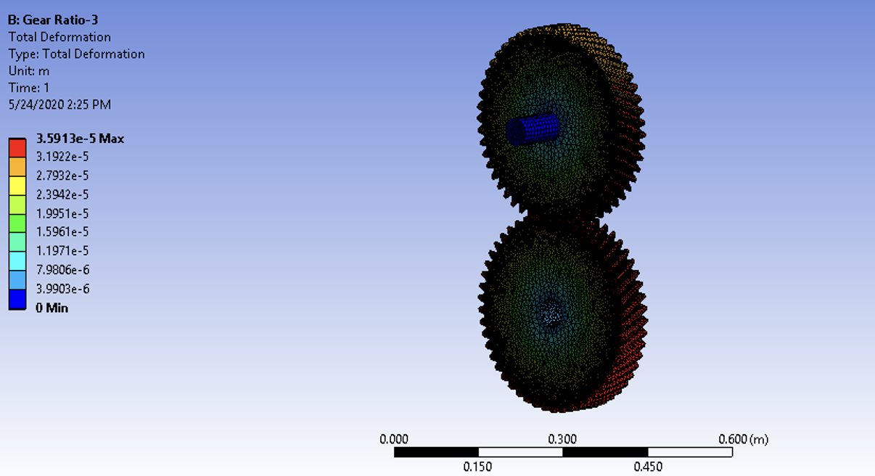Viewport: 875px width, 476px height.
Task: Click the 'Time: 1' label
Action: 28,88
